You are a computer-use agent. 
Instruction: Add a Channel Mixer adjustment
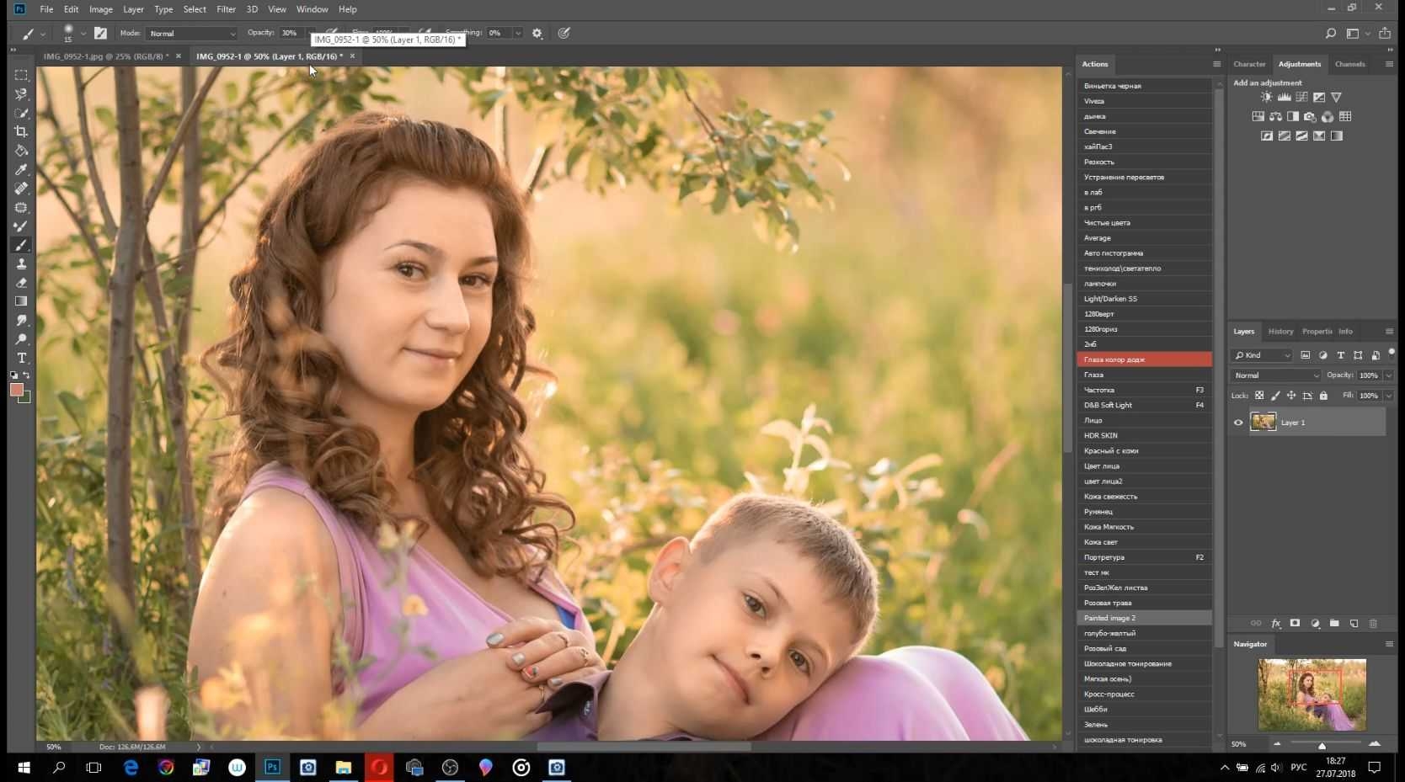click(x=1328, y=117)
